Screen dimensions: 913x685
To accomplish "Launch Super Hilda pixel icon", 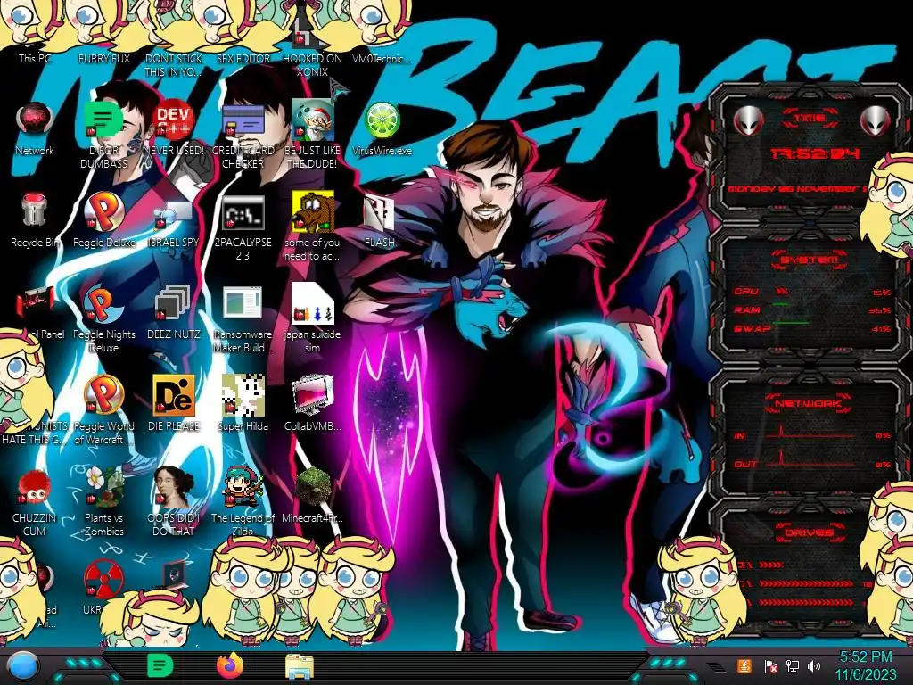I will tap(243, 395).
